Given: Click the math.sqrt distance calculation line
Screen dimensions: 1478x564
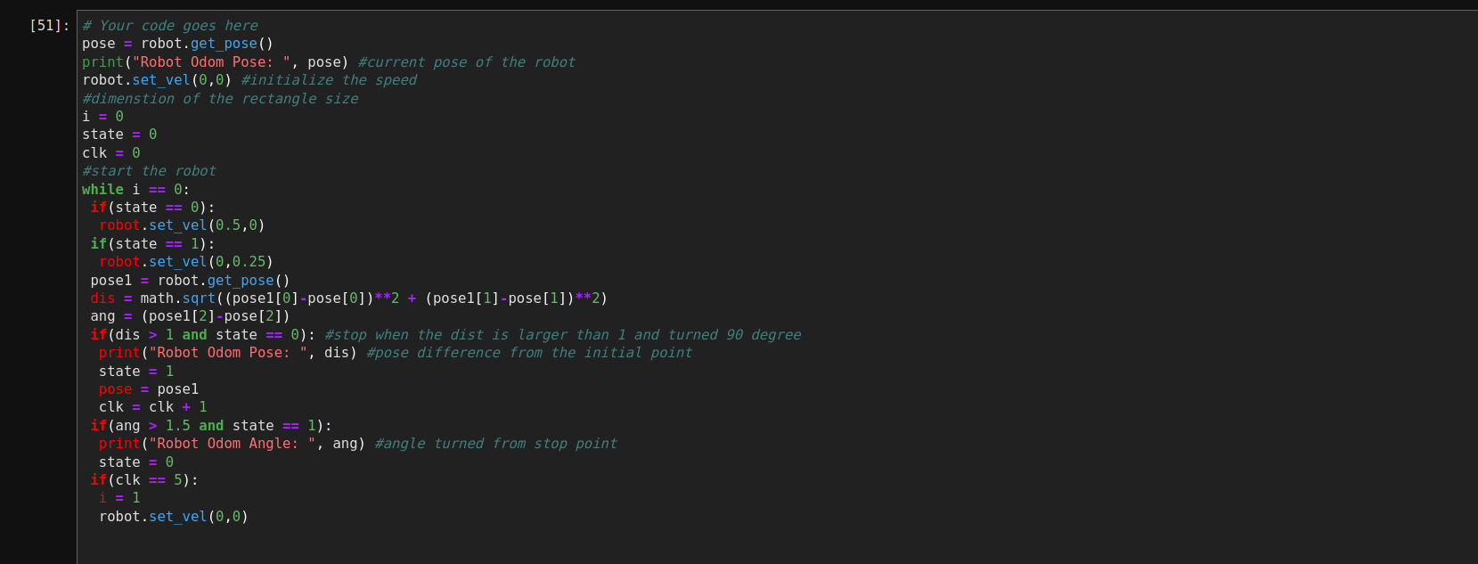Looking at the screenshot, I should 349,298.
